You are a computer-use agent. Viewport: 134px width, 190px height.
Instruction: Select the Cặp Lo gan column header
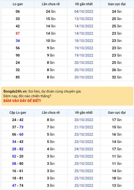18,112
